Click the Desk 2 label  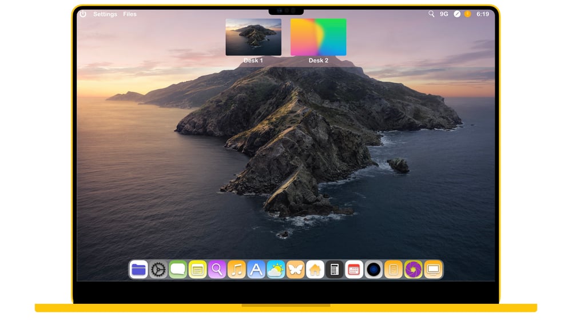click(x=319, y=61)
